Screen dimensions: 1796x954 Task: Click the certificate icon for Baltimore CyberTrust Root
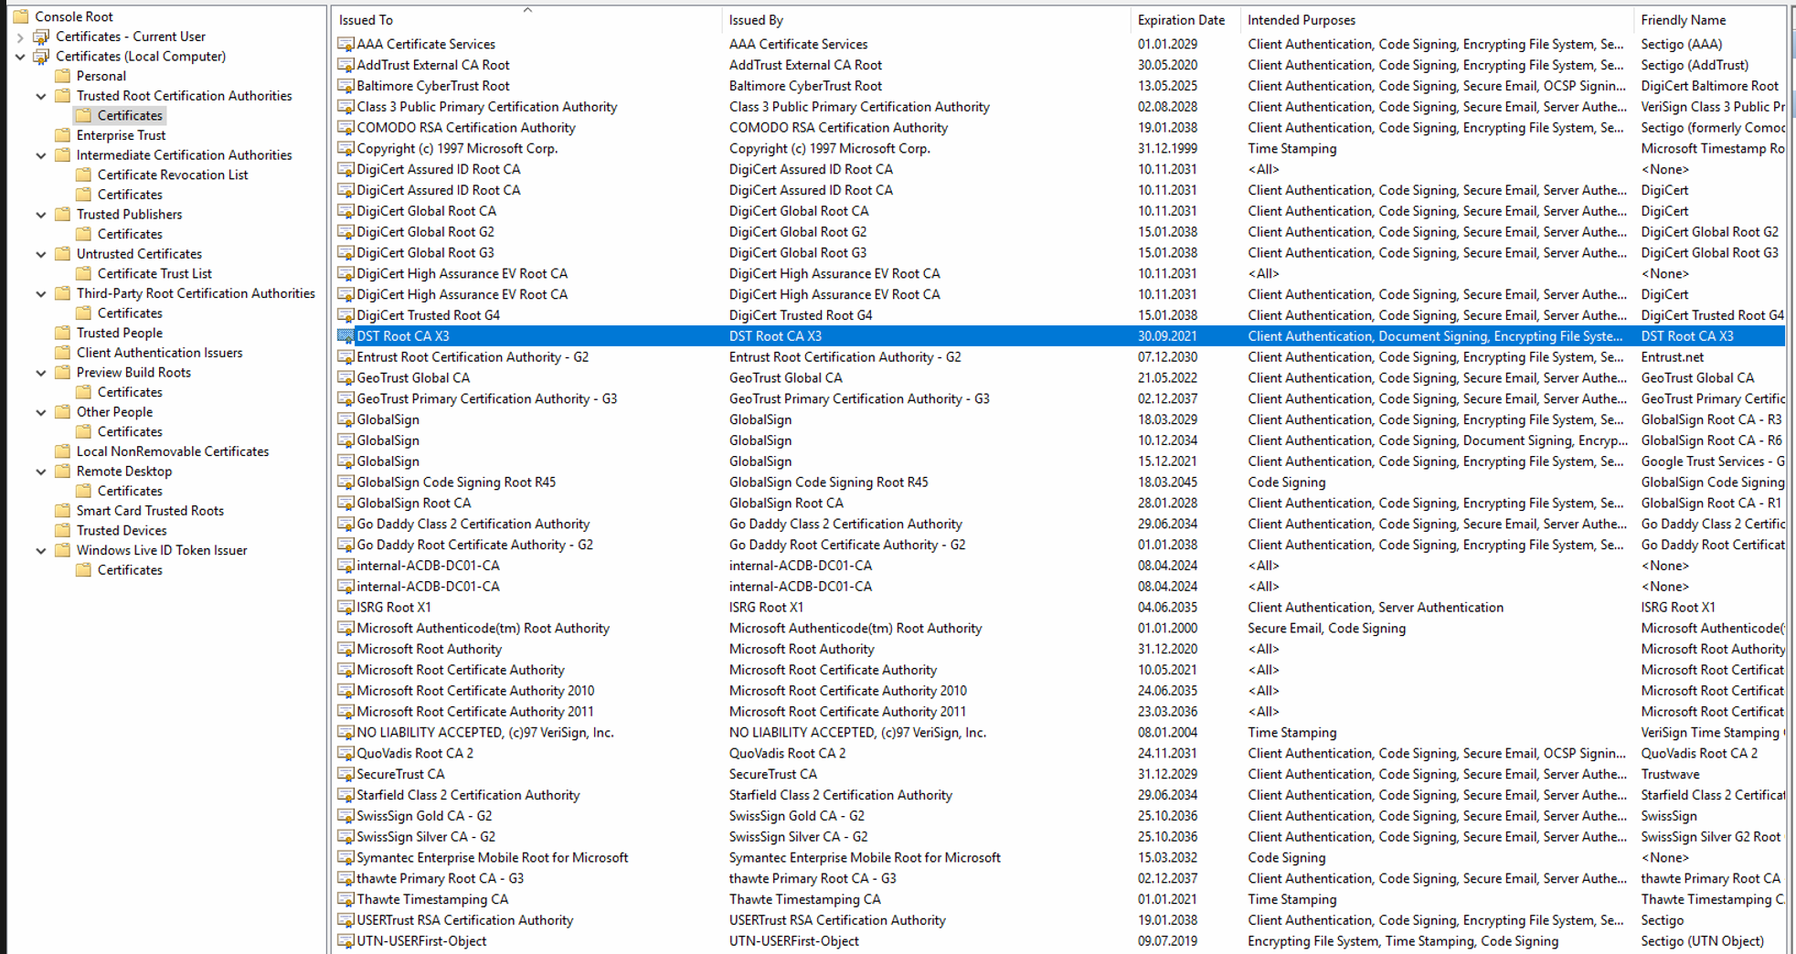pos(345,86)
